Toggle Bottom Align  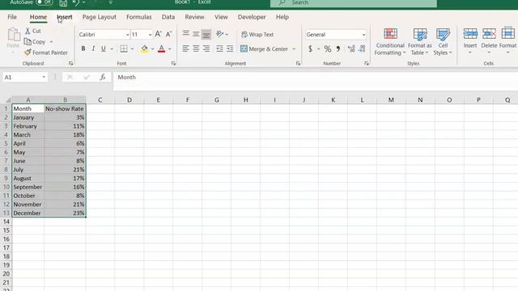pyautogui.click(x=206, y=34)
